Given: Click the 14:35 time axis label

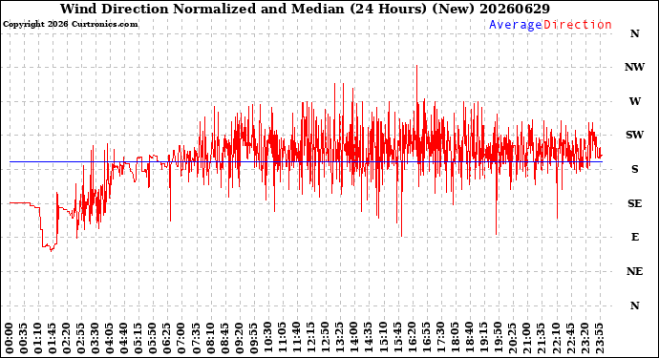Looking at the screenshot, I should point(368,338).
